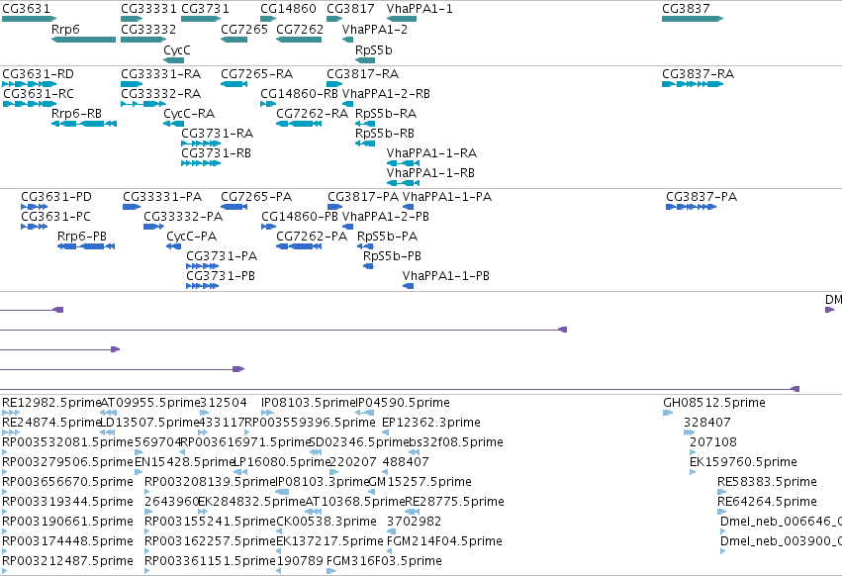Select the RpS5b-RB transcript label
The image size is (842, 576).
(x=385, y=134)
